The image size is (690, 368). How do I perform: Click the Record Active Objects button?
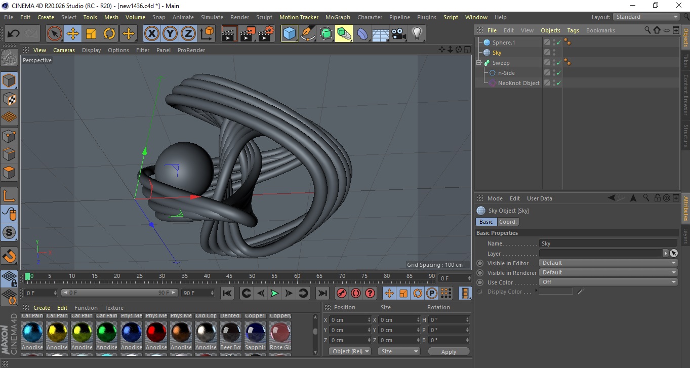coord(342,293)
